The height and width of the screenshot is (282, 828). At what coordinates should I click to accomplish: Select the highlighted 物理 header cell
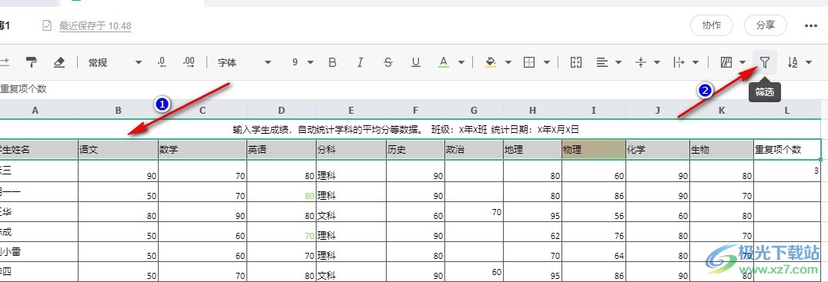pos(594,149)
